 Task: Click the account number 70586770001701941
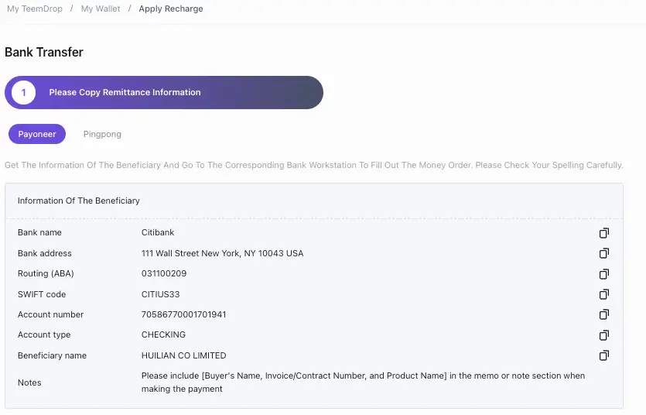(183, 314)
